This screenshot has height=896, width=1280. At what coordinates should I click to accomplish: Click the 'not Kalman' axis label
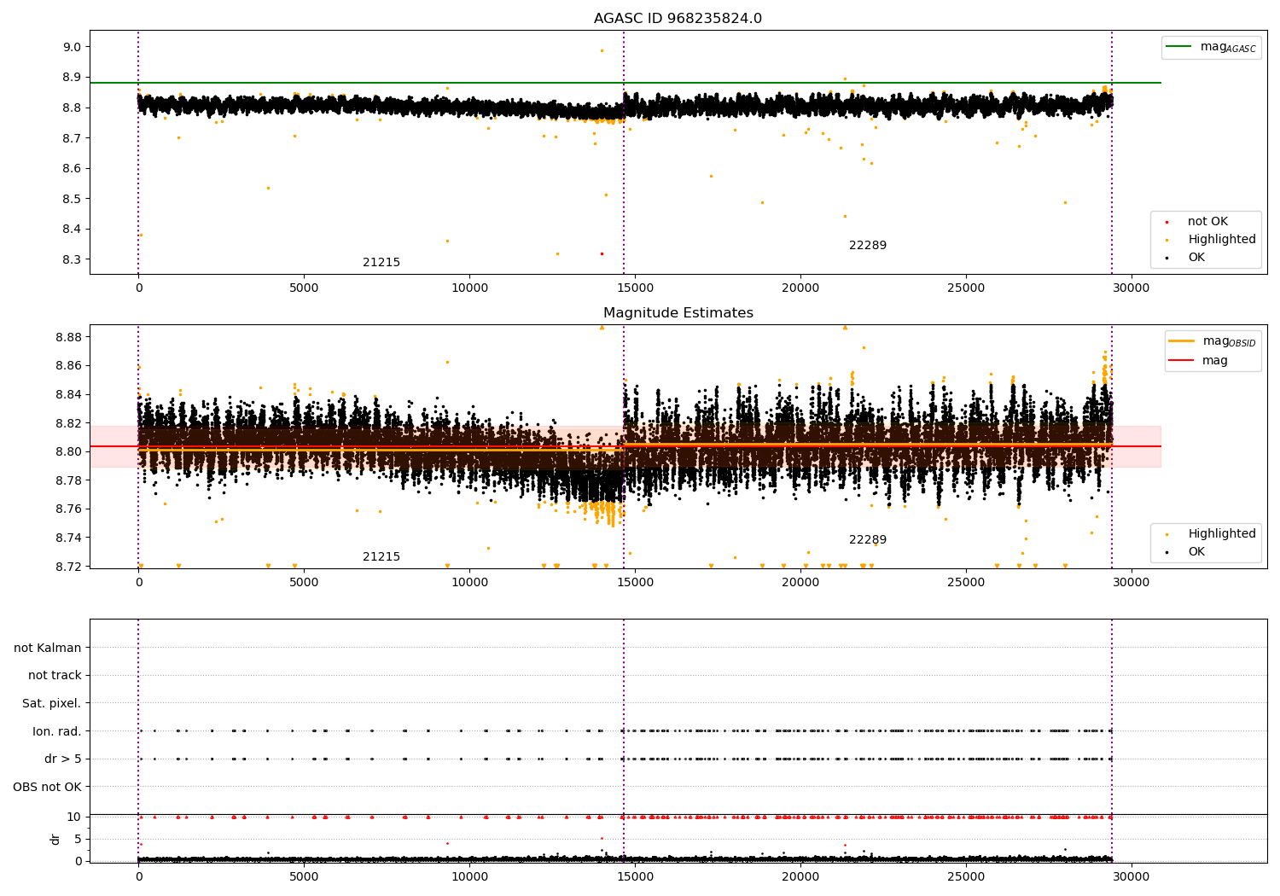coord(48,649)
